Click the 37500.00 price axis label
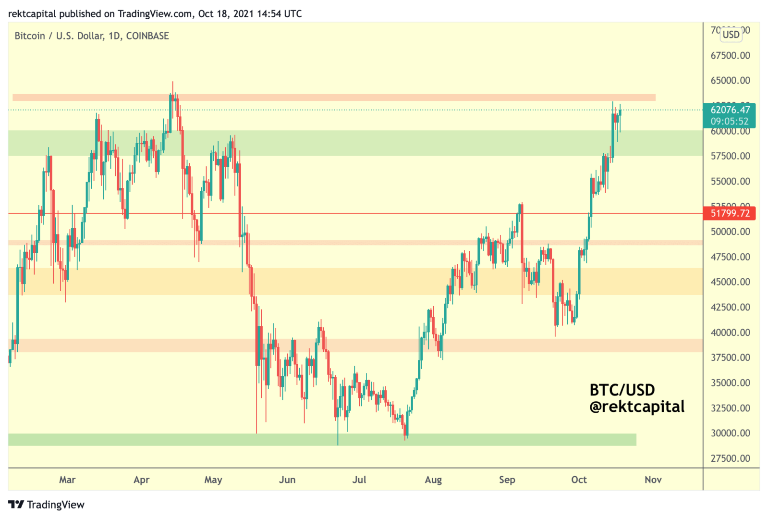The height and width of the screenshot is (519, 768). [730, 358]
